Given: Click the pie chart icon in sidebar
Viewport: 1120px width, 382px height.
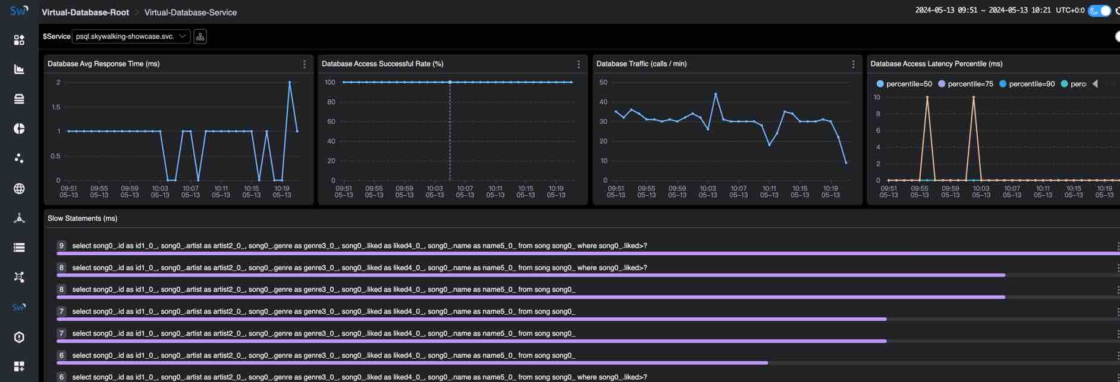Looking at the screenshot, I should click(19, 129).
